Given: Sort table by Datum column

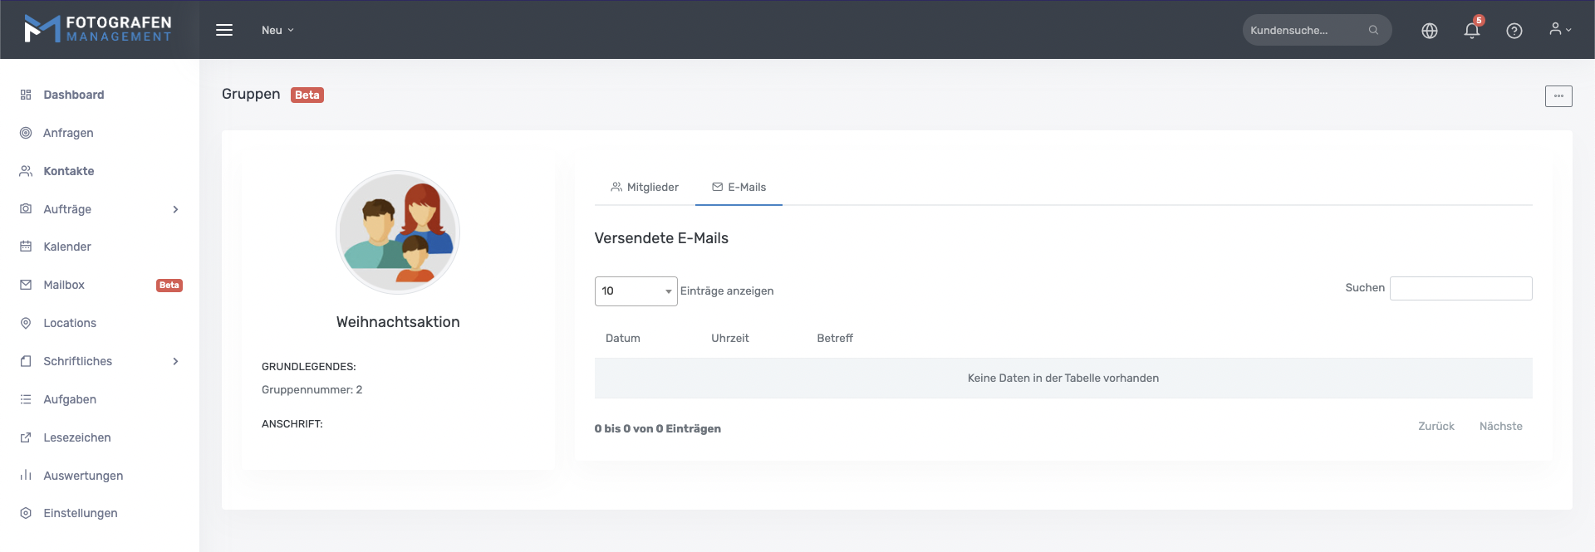Looking at the screenshot, I should click(623, 339).
